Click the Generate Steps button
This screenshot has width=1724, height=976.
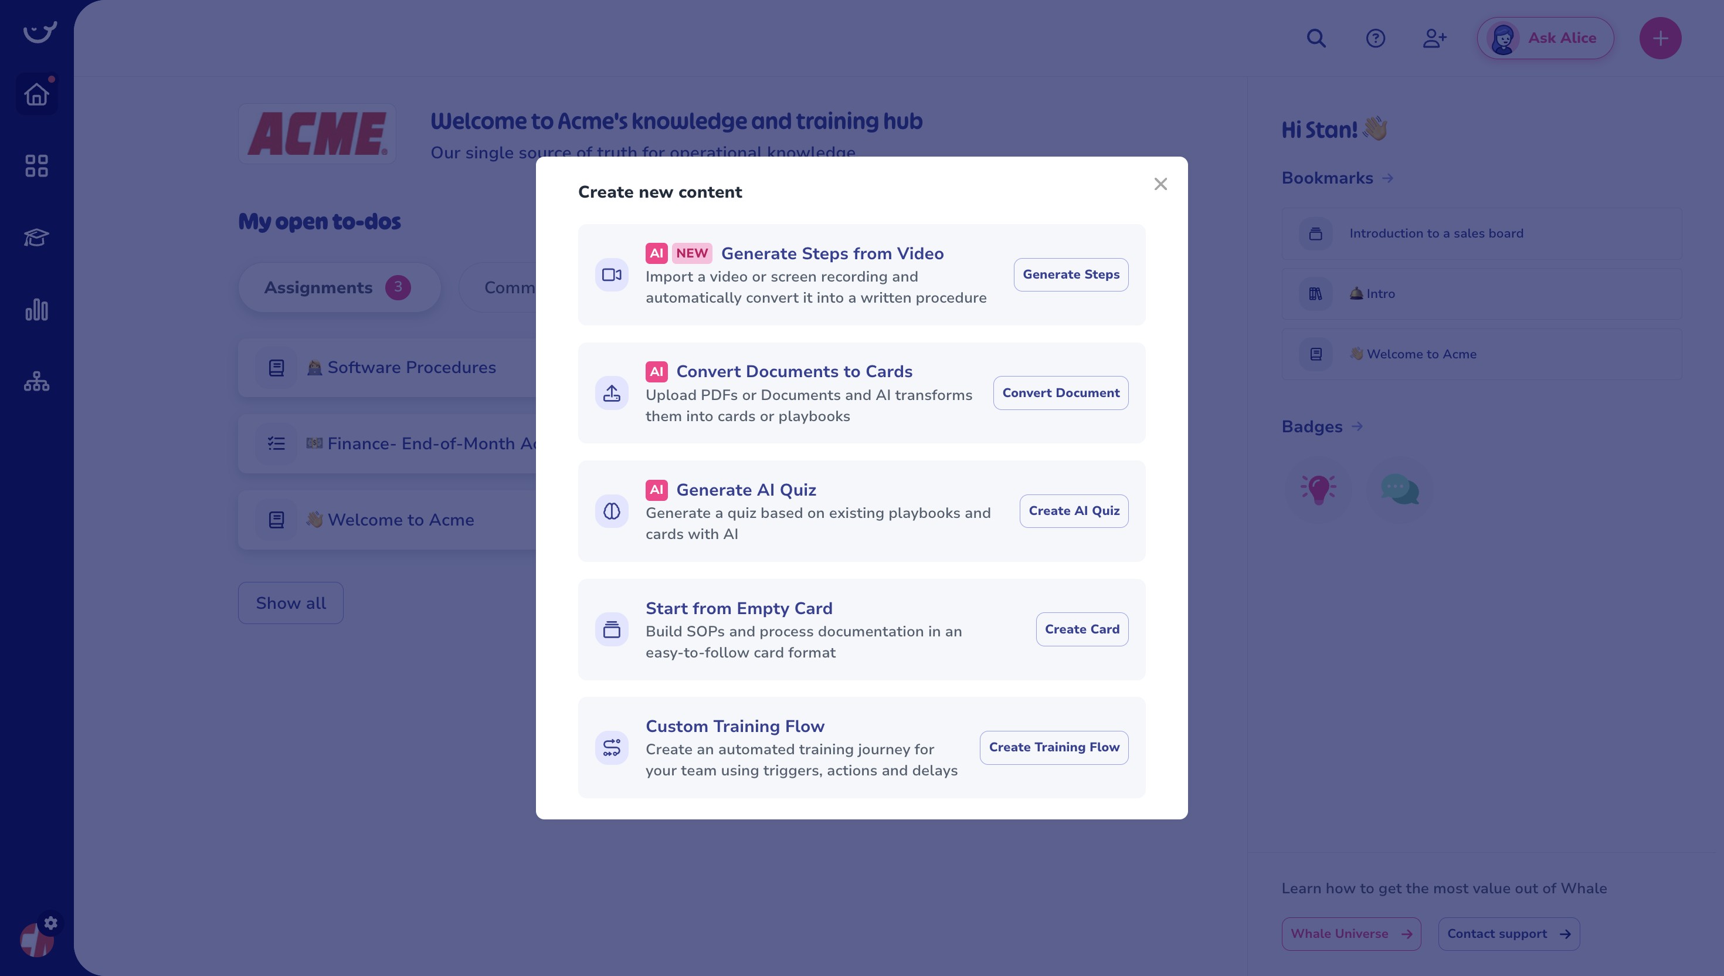tap(1071, 275)
